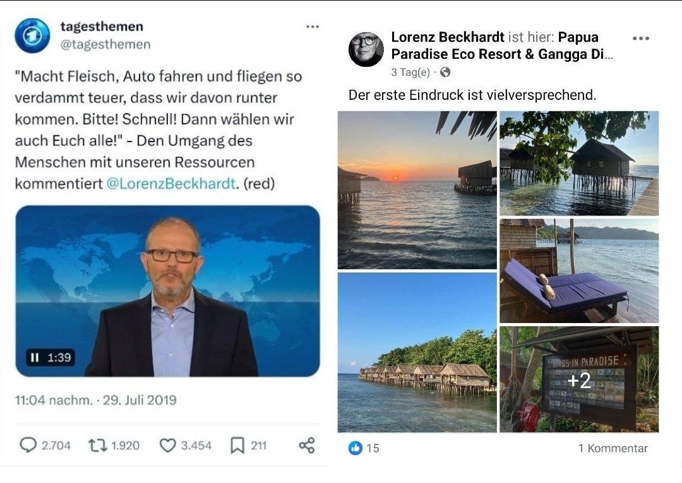The height and width of the screenshot is (483, 682).
Task: Bookmark the tagesthemen tweet
Action: coord(237,445)
